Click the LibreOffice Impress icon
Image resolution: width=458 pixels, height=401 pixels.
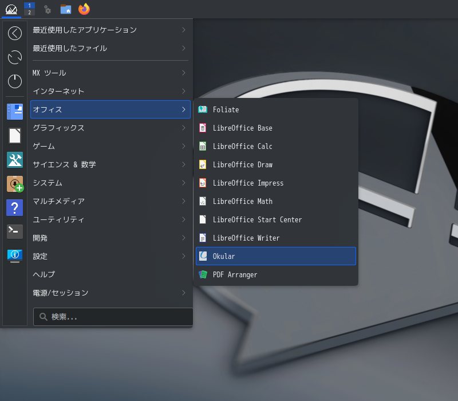pos(203,183)
